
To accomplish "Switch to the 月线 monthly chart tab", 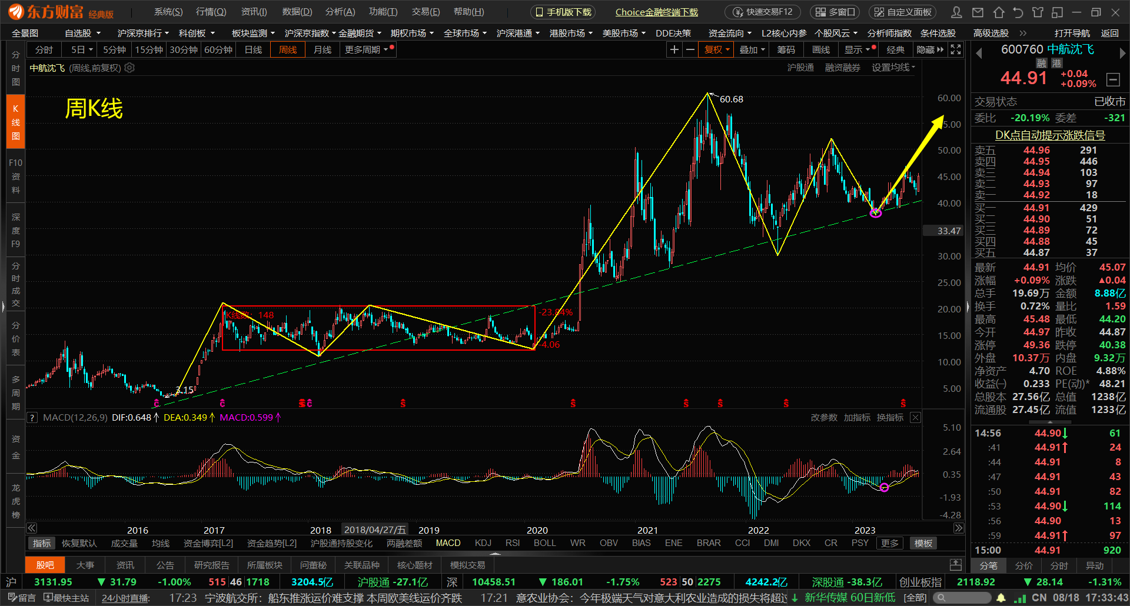I will 322,50.
